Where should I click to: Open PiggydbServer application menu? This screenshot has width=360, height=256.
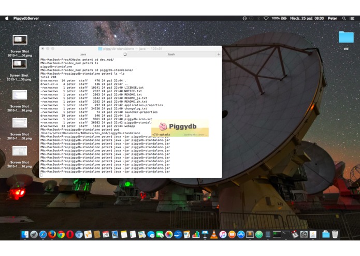pyautogui.click(x=26, y=18)
